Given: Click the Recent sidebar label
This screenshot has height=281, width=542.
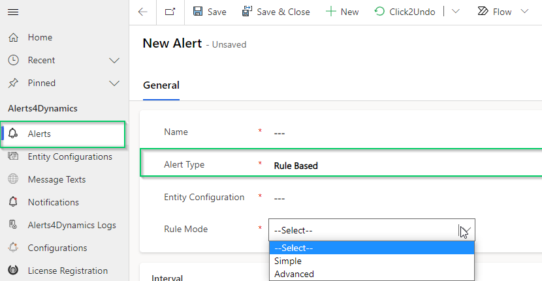Looking at the screenshot, I should coord(41,60).
